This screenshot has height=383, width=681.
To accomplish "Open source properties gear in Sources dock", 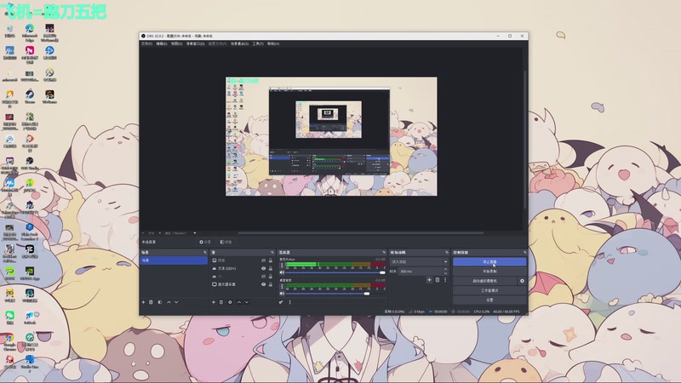I will pos(230,302).
